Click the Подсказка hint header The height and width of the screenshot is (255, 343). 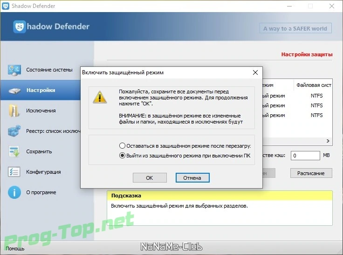coord(220,196)
